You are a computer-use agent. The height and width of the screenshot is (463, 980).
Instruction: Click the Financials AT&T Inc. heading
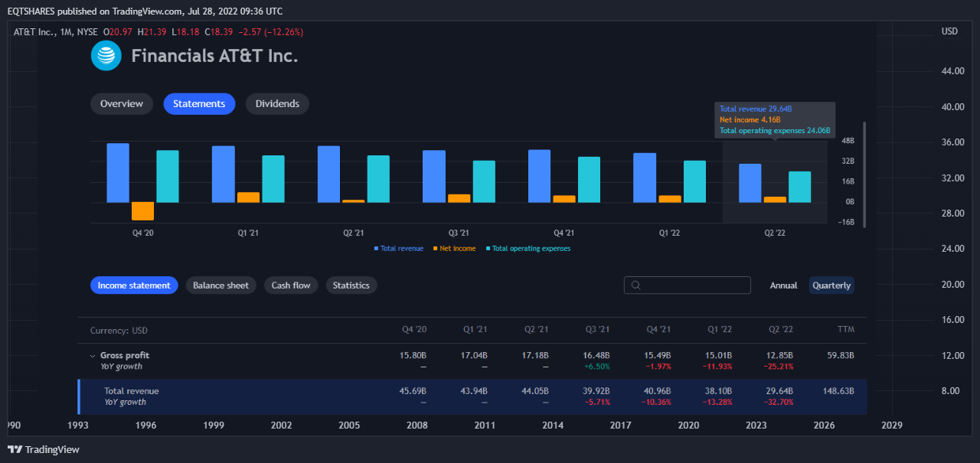pyautogui.click(x=214, y=56)
